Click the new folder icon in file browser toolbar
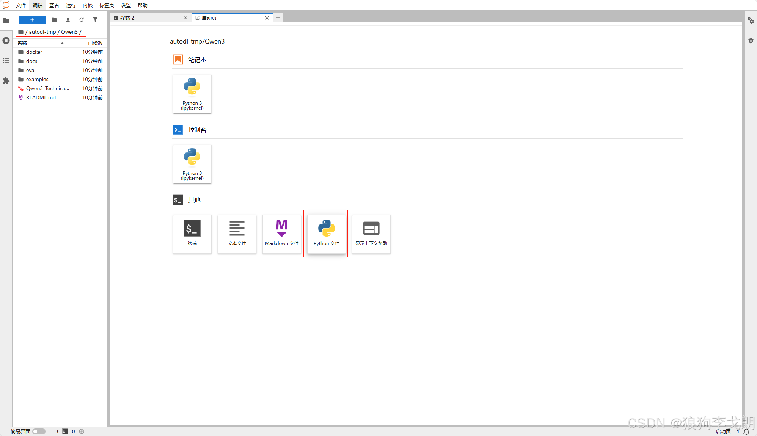 54,20
